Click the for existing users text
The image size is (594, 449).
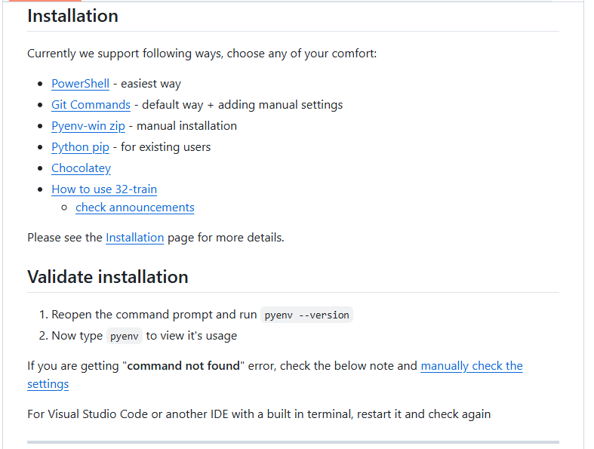tap(165, 147)
